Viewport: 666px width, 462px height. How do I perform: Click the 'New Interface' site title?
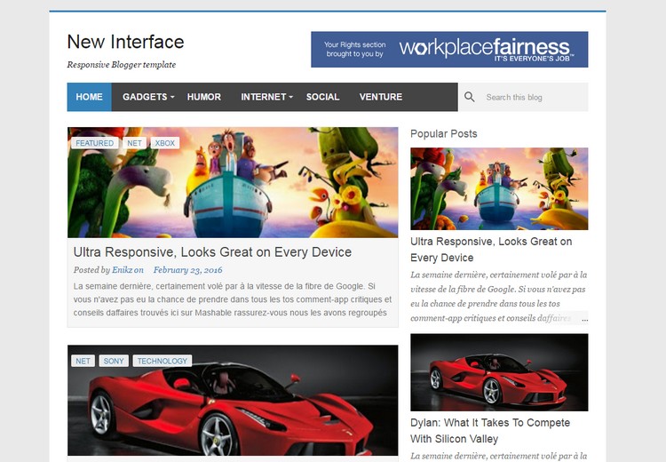(x=126, y=42)
